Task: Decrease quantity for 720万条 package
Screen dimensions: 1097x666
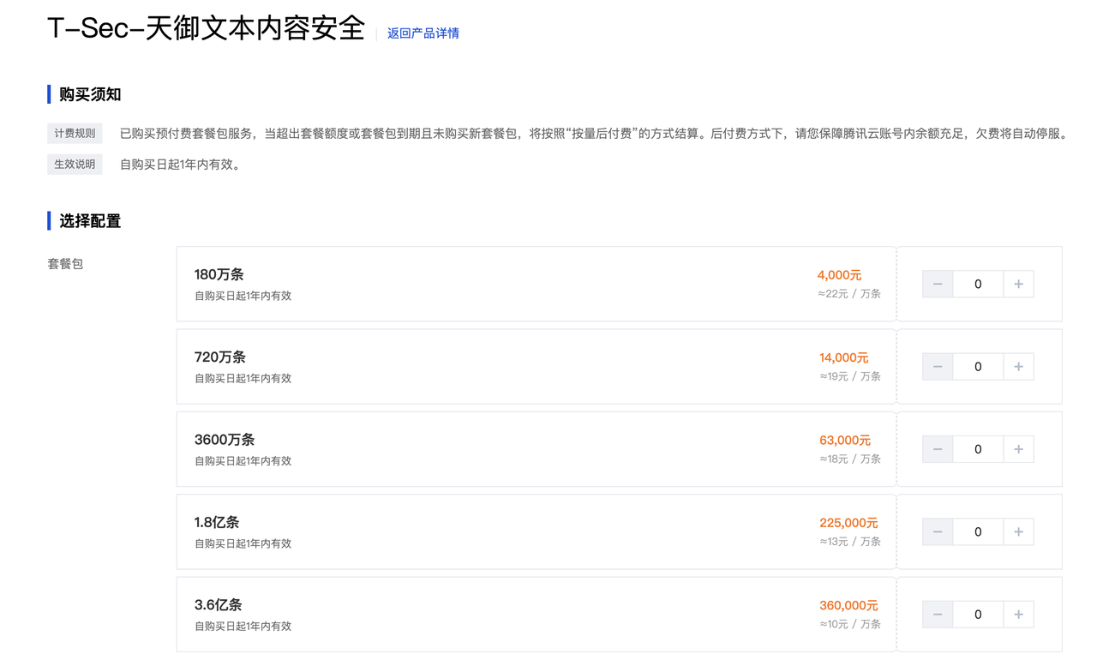Action: pos(938,367)
